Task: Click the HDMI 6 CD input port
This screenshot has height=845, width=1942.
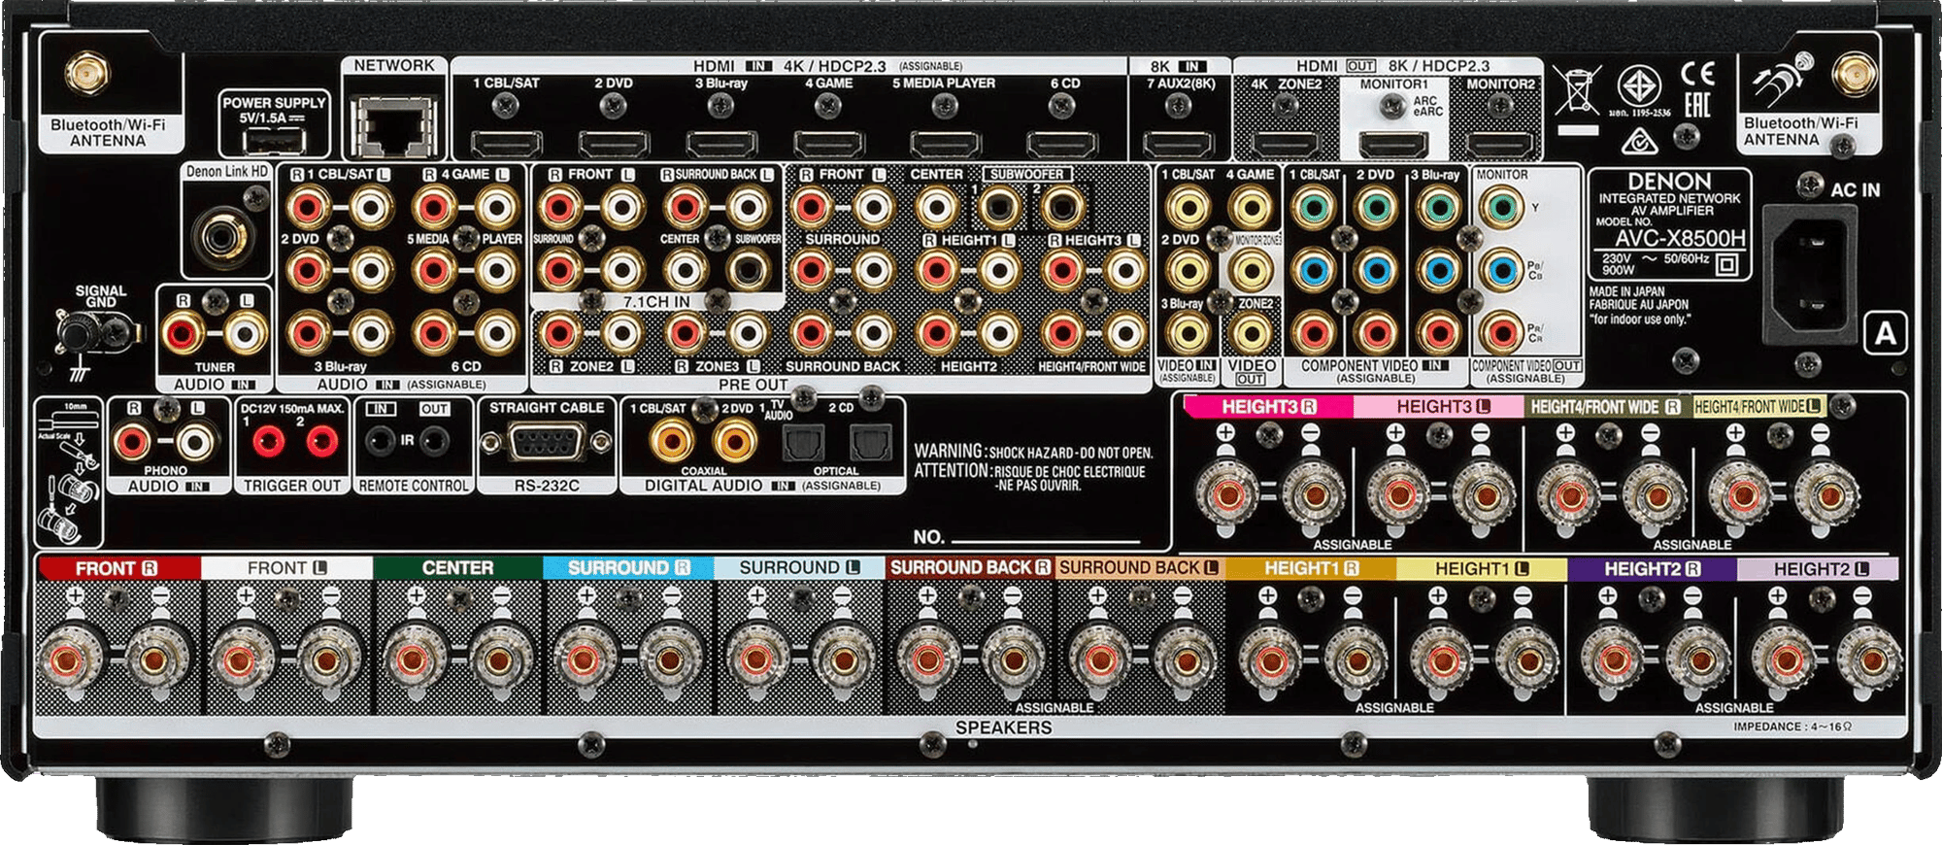Action: pyautogui.click(x=1062, y=144)
